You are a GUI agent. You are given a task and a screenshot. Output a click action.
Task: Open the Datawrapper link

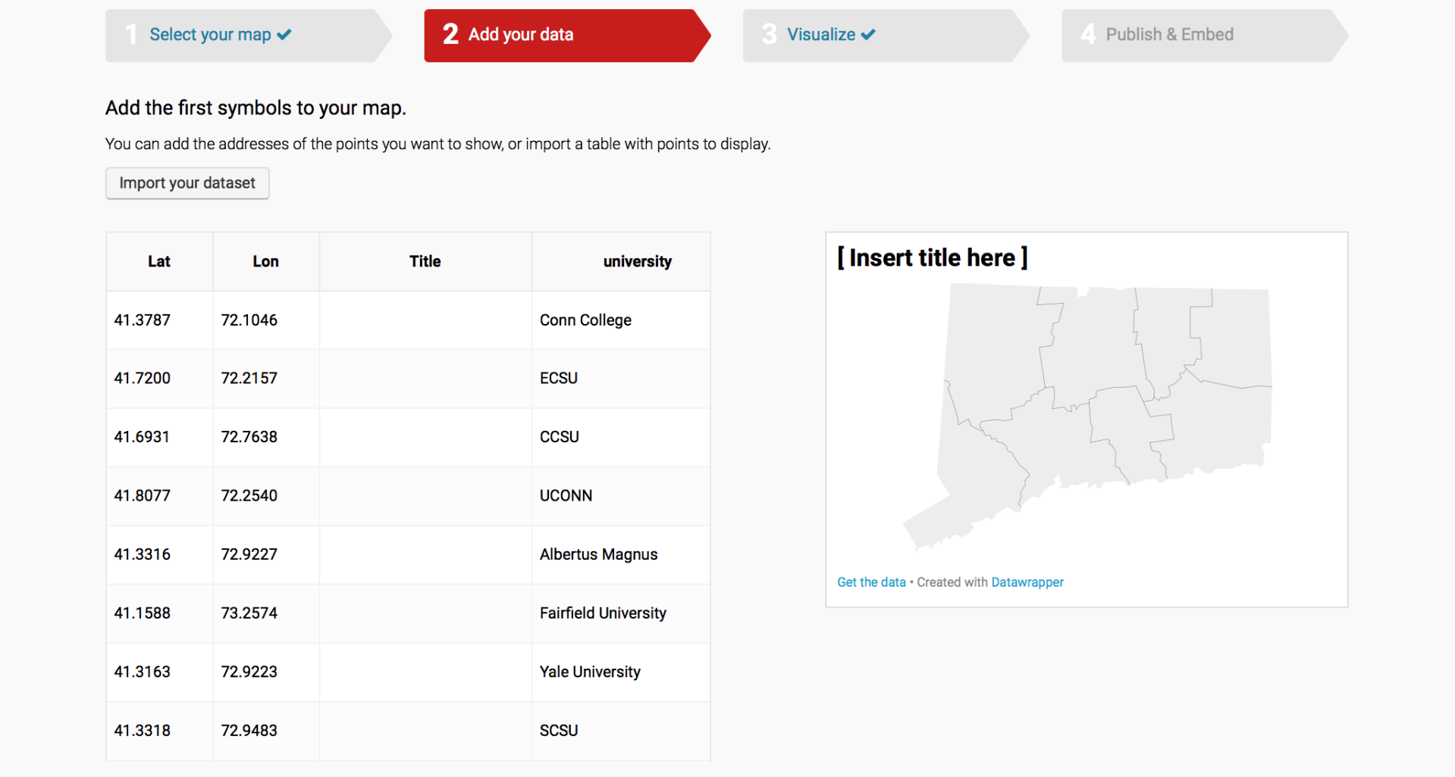tap(1027, 582)
